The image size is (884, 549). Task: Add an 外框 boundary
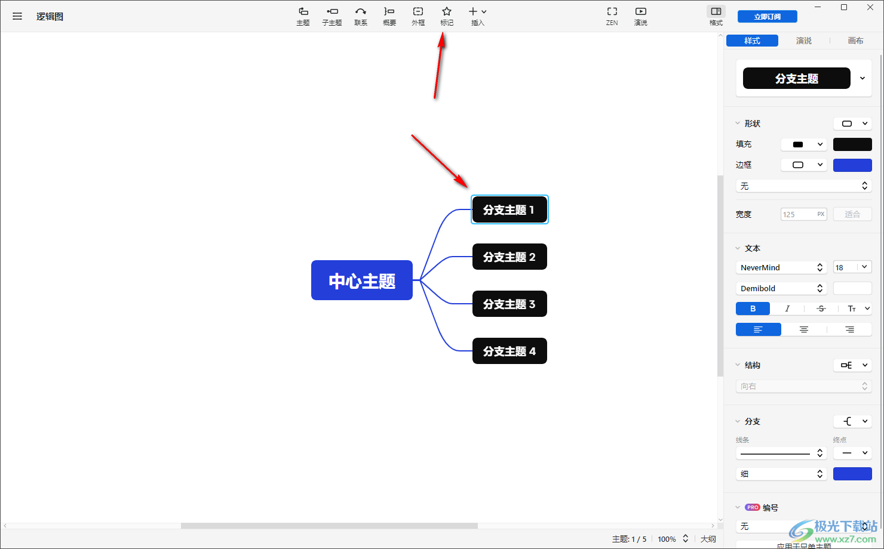coord(418,16)
